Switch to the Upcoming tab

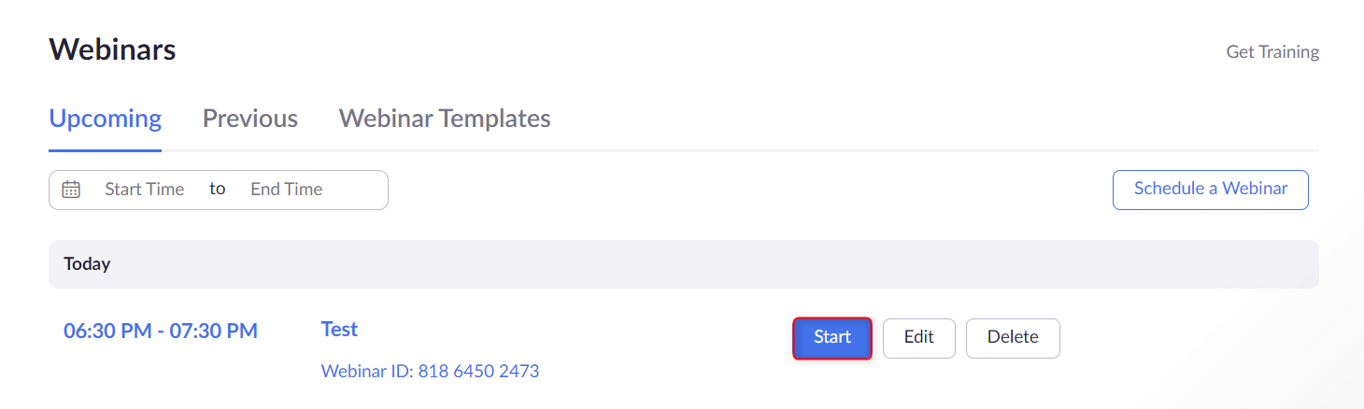pyautogui.click(x=106, y=119)
